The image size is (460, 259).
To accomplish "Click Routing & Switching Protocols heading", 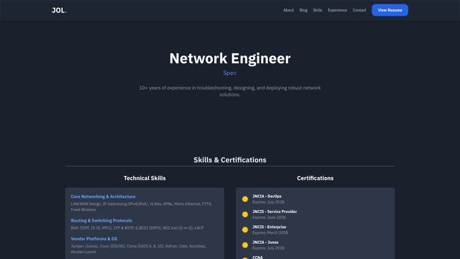I will click(x=101, y=221).
